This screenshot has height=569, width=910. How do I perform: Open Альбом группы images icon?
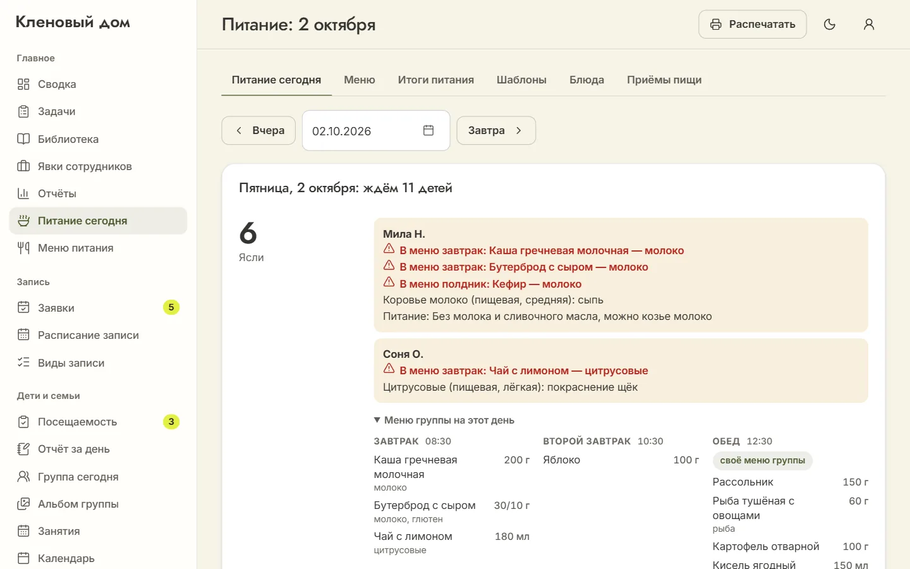click(23, 504)
